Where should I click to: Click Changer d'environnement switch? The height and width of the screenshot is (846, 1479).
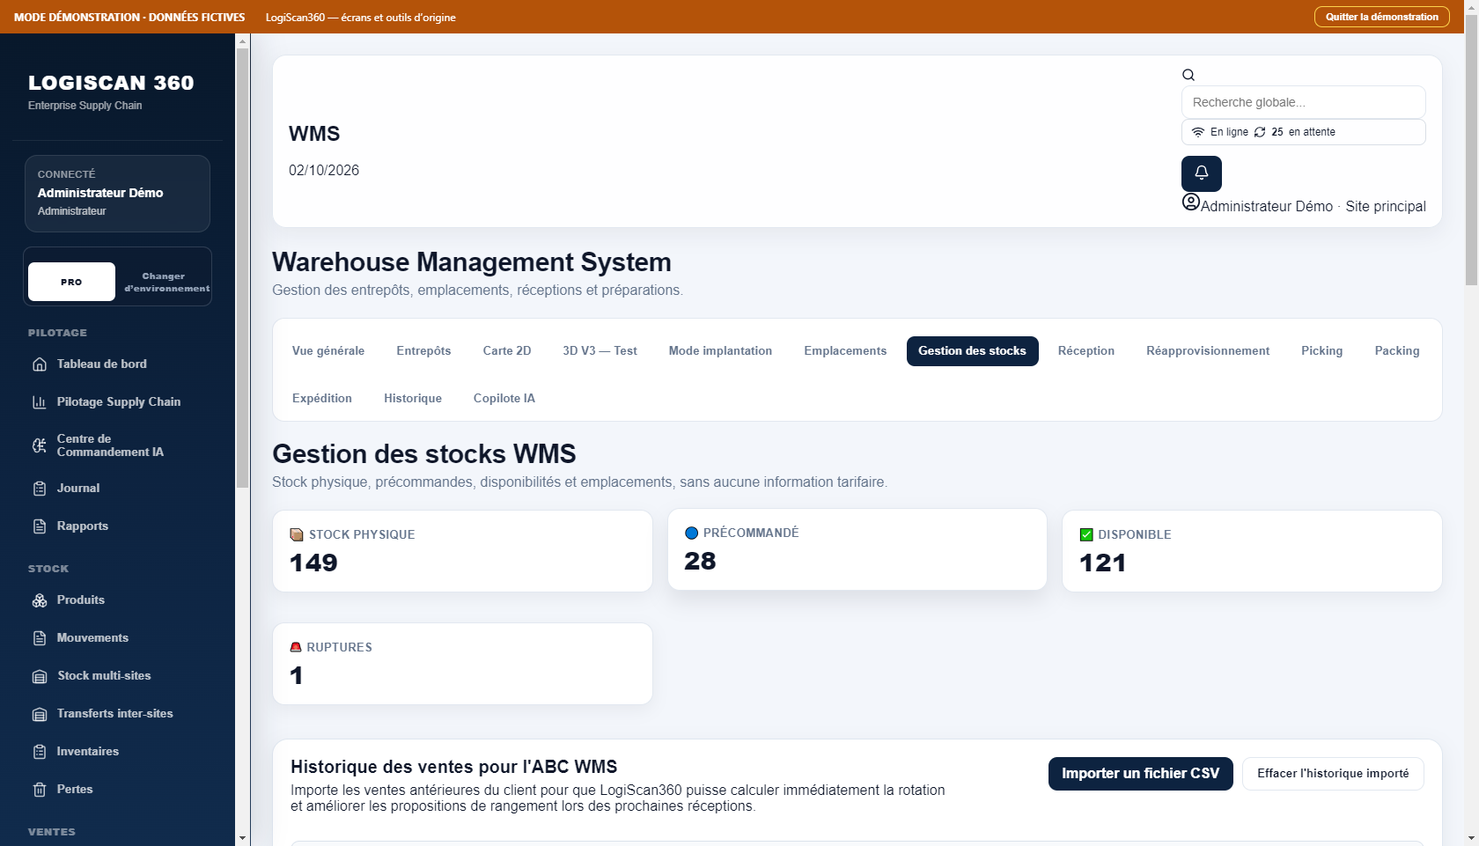166,282
